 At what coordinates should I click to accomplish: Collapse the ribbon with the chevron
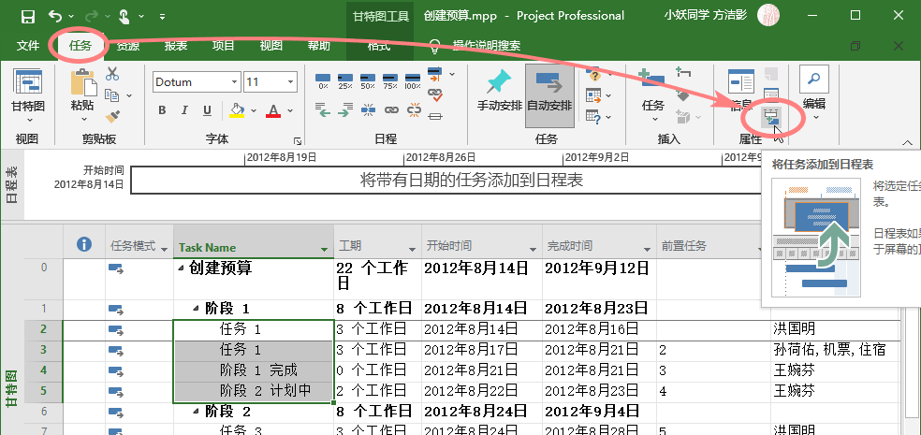pyautogui.click(x=907, y=141)
